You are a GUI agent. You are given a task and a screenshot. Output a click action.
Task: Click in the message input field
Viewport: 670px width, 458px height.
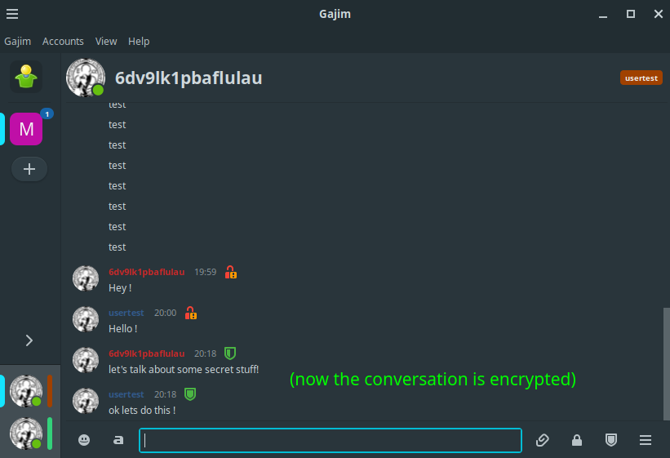(x=331, y=440)
